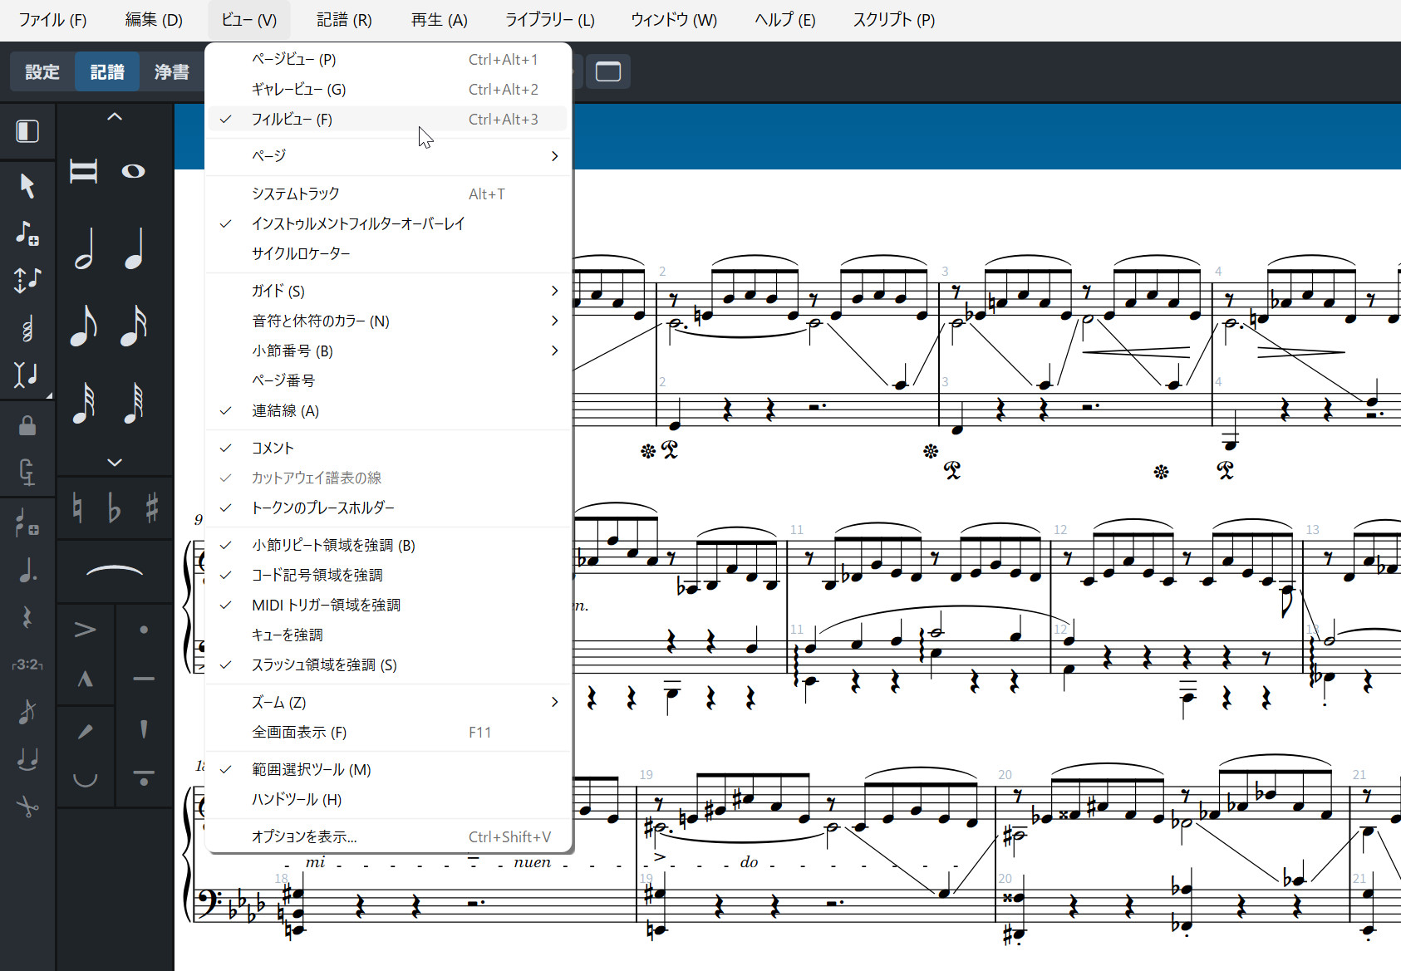Uncheck インストゥルメントフィルターオーバーレイ
Viewport: 1401px width, 971px height.
[388, 224]
